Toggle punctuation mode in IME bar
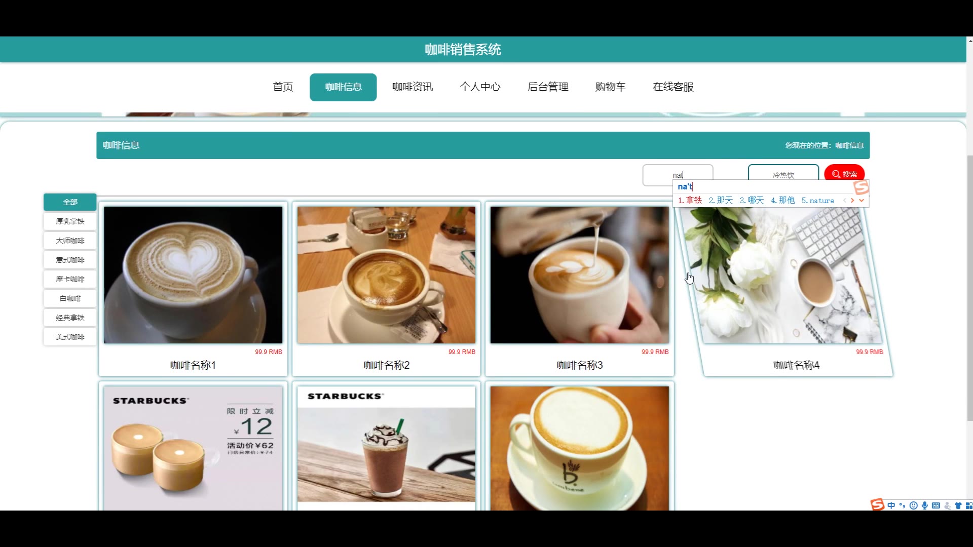Screen dimensions: 973x547 pos(902,505)
